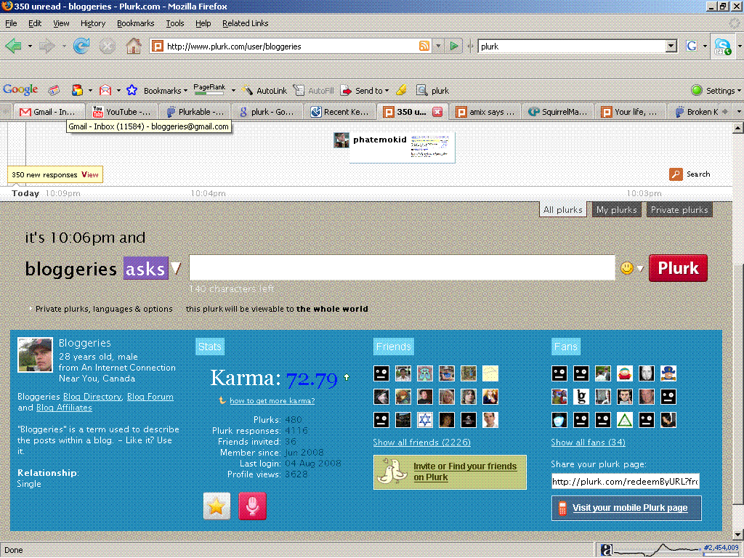Click the letter 'b' fan avatar
Viewport: 744px width, 558px height.
pos(581,397)
